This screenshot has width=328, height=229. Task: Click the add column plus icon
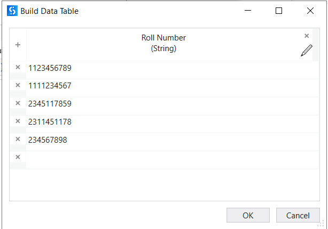click(18, 45)
